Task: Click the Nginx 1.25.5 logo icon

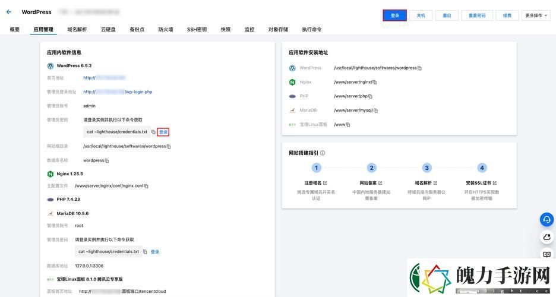Action: [50, 174]
